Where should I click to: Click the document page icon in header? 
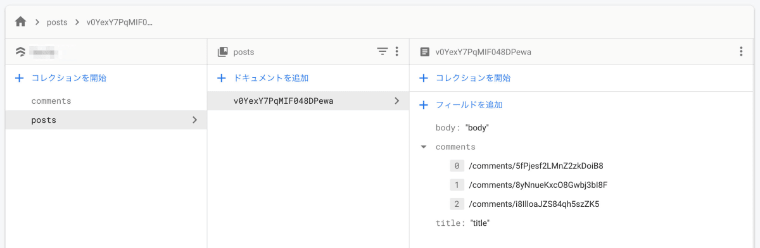[x=425, y=52]
